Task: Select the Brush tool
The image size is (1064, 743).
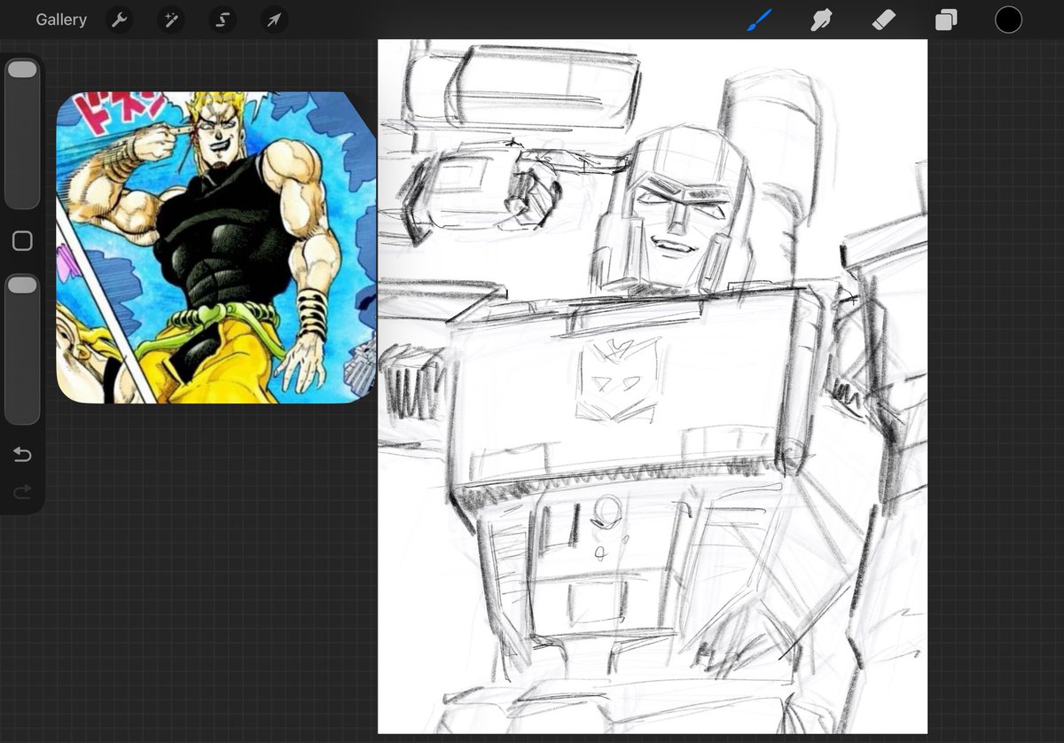Action: coord(759,20)
